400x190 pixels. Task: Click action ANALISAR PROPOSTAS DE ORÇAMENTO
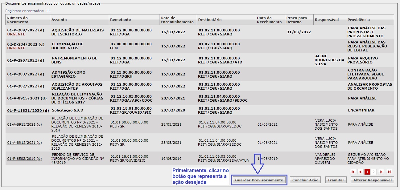click(x=370, y=86)
